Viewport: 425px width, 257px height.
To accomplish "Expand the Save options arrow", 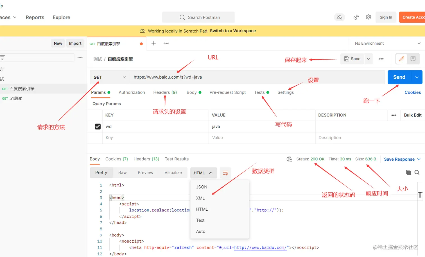I will tap(369, 59).
